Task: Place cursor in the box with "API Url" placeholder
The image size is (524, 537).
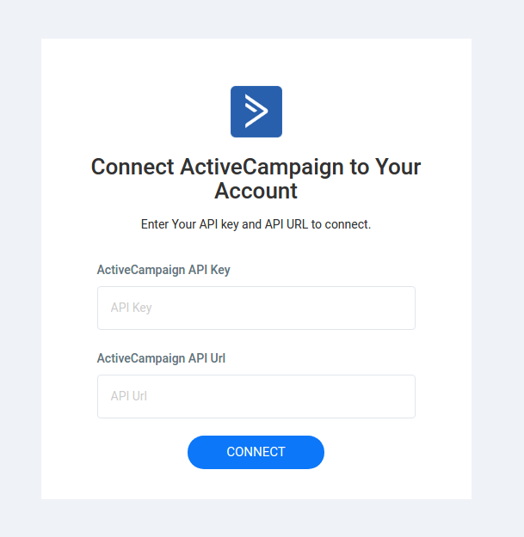Action: pyautogui.click(x=256, y=396)
